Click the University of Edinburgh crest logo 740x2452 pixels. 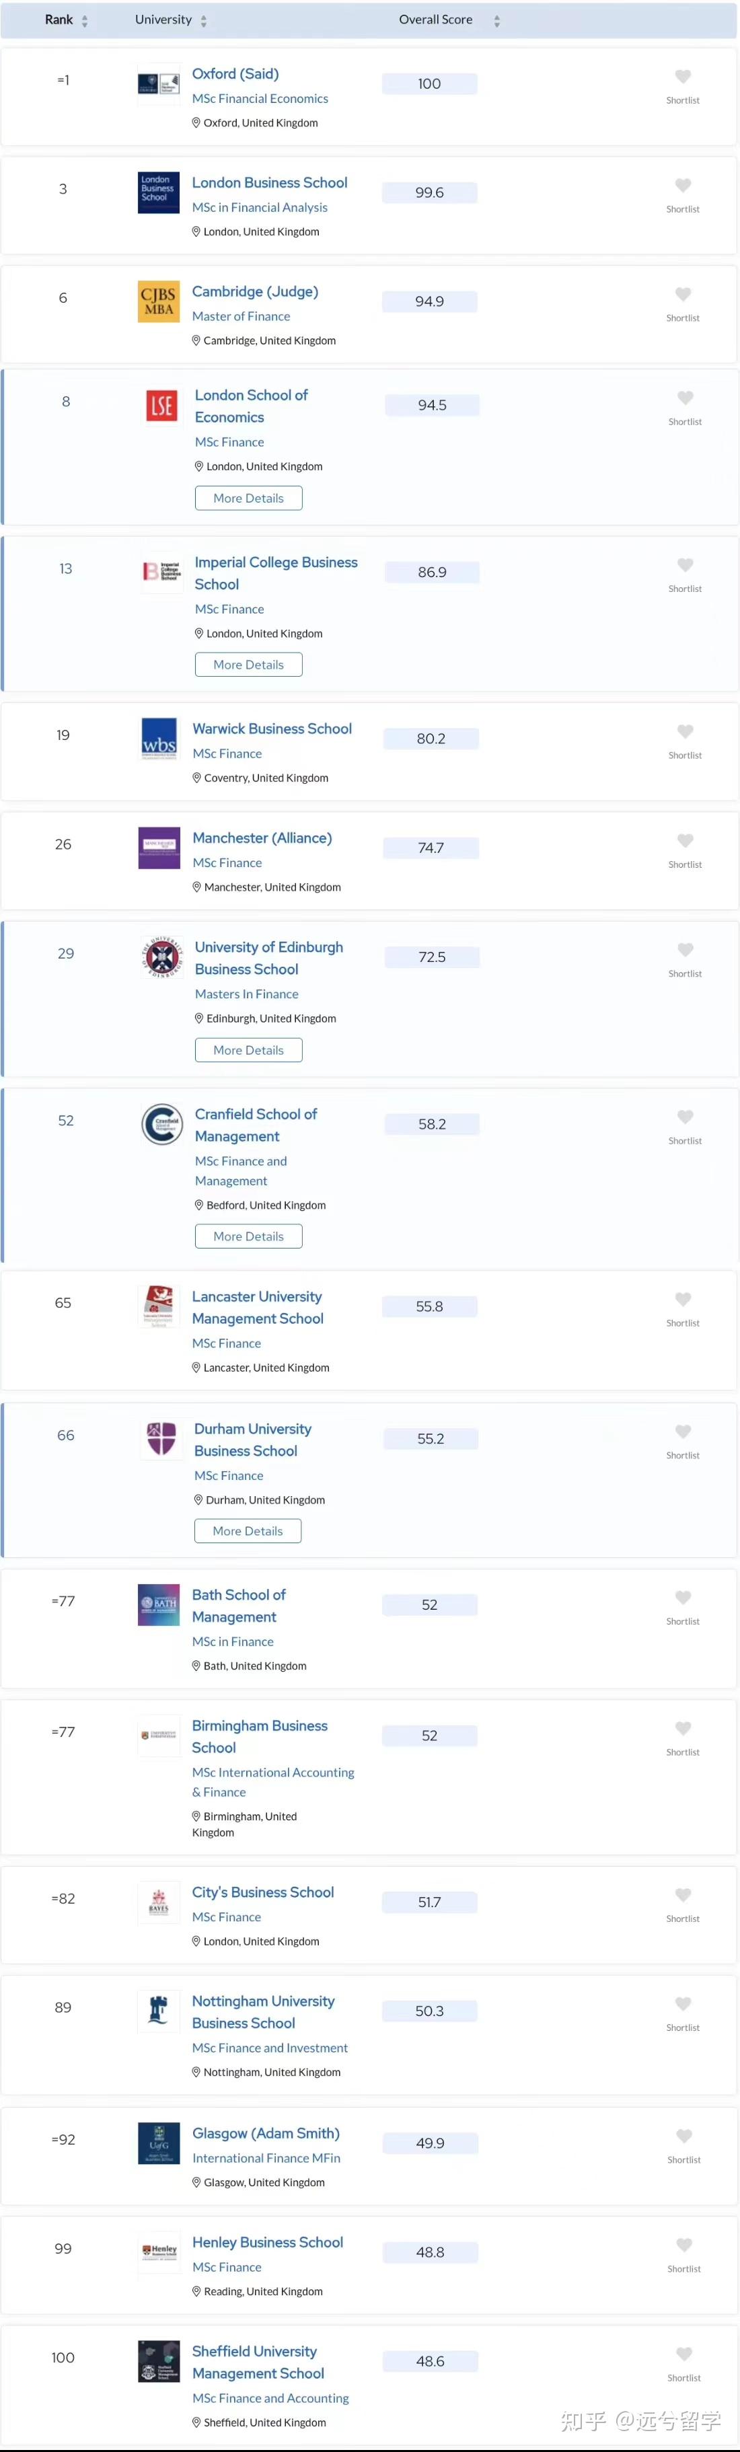[160, 957]
